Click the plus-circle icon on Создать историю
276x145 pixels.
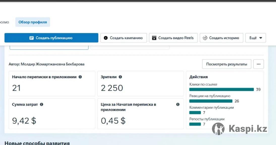click(205, 38)
